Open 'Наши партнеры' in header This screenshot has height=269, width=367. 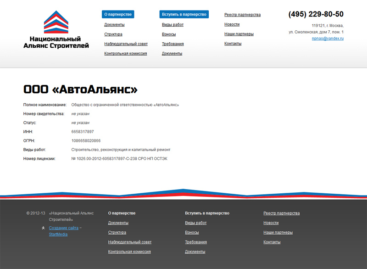[239, 34]
